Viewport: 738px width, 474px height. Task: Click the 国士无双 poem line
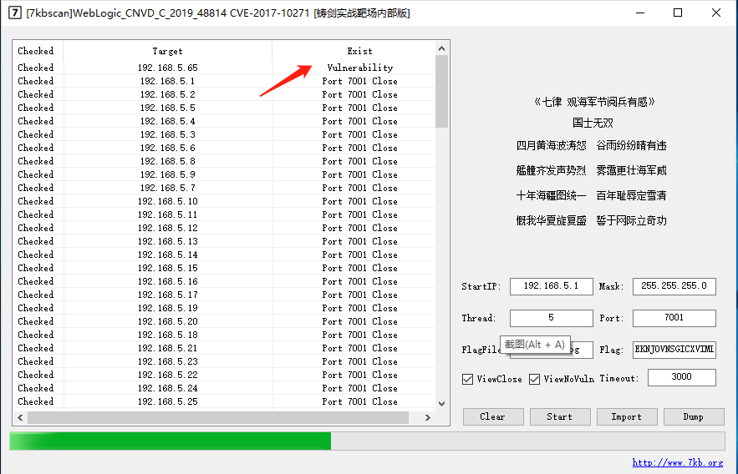(593, 123)
